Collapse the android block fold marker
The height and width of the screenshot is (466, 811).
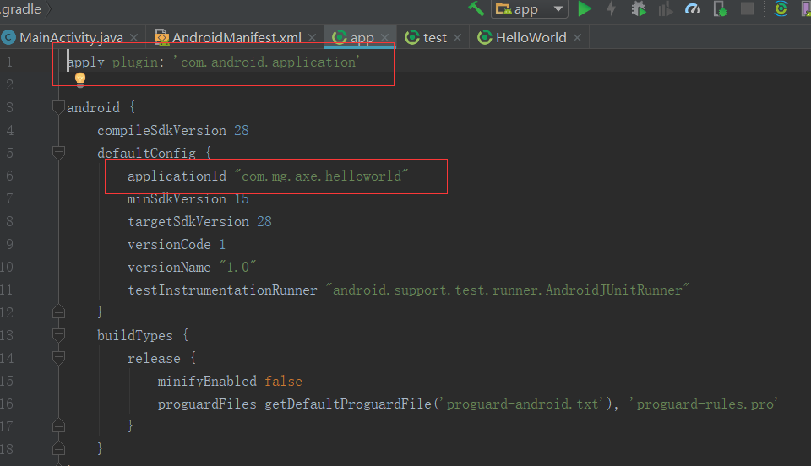tap(58, 107)
